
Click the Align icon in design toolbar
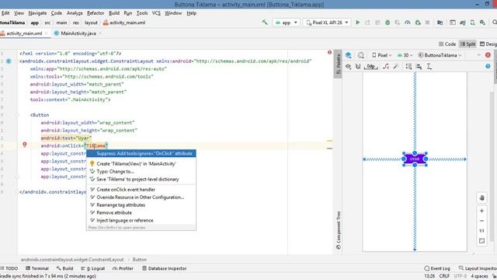coord(419,66)
